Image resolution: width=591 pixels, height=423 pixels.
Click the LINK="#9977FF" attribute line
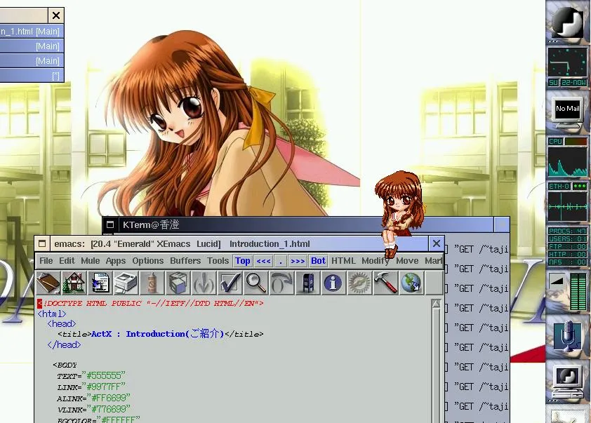(91, 387)
